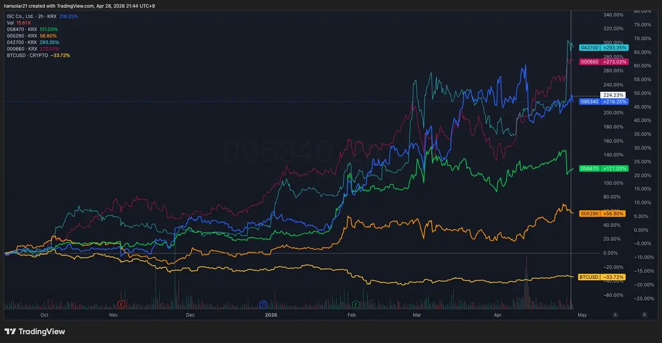Click the green earnings E marker near February
The width and height of the screenshot is (662, 343).
[356, 304]
